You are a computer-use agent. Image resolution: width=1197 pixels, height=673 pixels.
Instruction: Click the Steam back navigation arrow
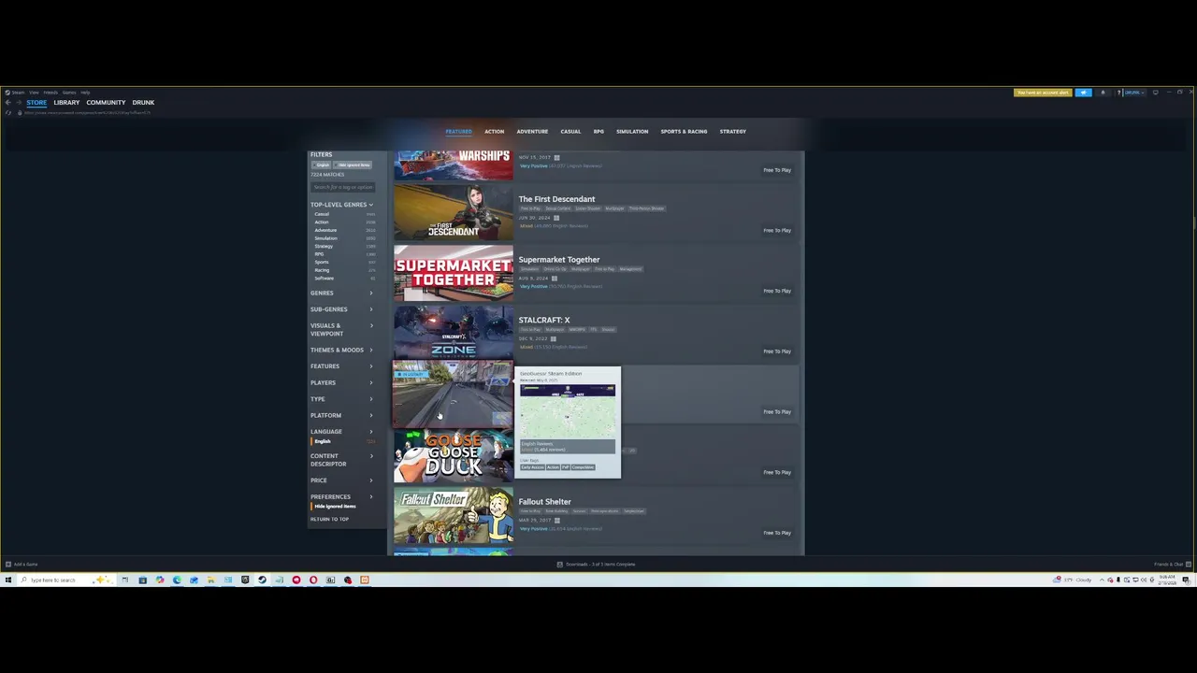pos(7,102)
